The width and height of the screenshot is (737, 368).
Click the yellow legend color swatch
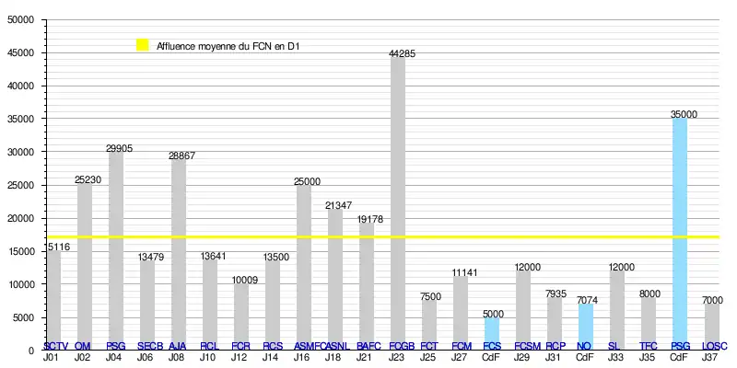142,45
